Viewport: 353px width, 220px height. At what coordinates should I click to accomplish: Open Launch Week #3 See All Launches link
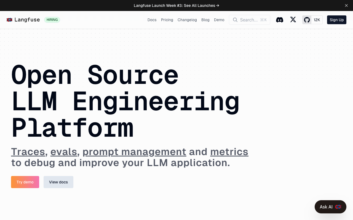pos(176,5)
